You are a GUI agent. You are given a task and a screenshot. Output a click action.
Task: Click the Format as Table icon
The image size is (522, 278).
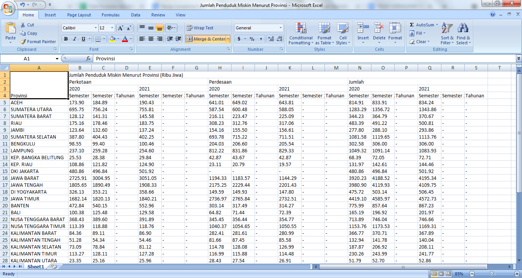324,34
